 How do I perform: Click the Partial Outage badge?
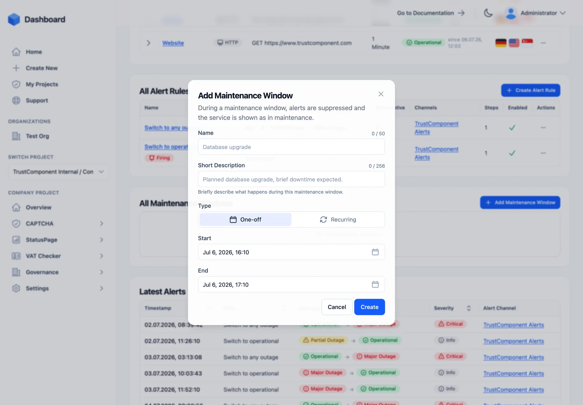324,340
